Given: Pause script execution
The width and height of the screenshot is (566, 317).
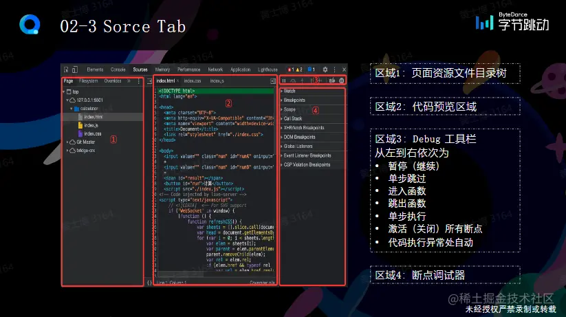Looking at the screenshot, I should pos(284,81).
